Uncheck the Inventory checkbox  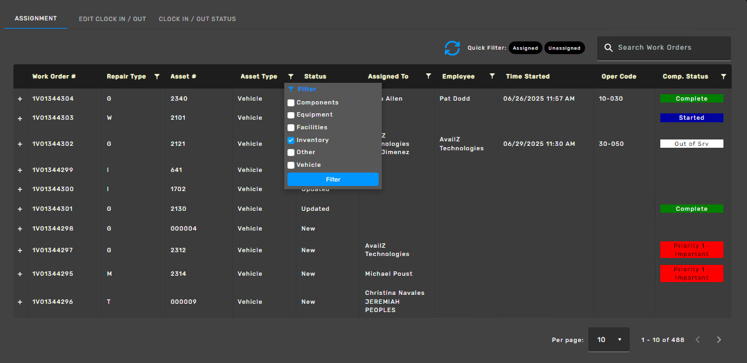point(291,140)
